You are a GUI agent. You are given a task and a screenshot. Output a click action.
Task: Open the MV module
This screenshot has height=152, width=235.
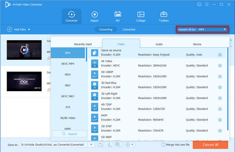pos(117,16)
